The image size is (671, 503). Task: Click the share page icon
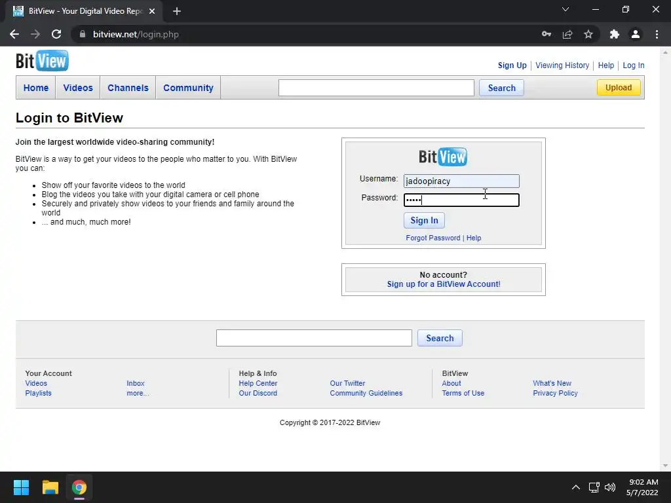[x=567, y=34]
